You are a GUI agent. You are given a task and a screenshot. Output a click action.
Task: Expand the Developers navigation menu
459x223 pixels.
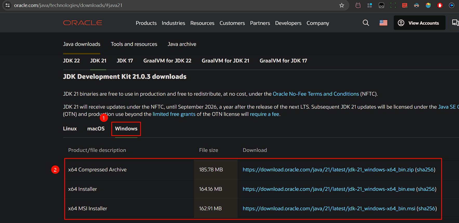click(288, 23)
